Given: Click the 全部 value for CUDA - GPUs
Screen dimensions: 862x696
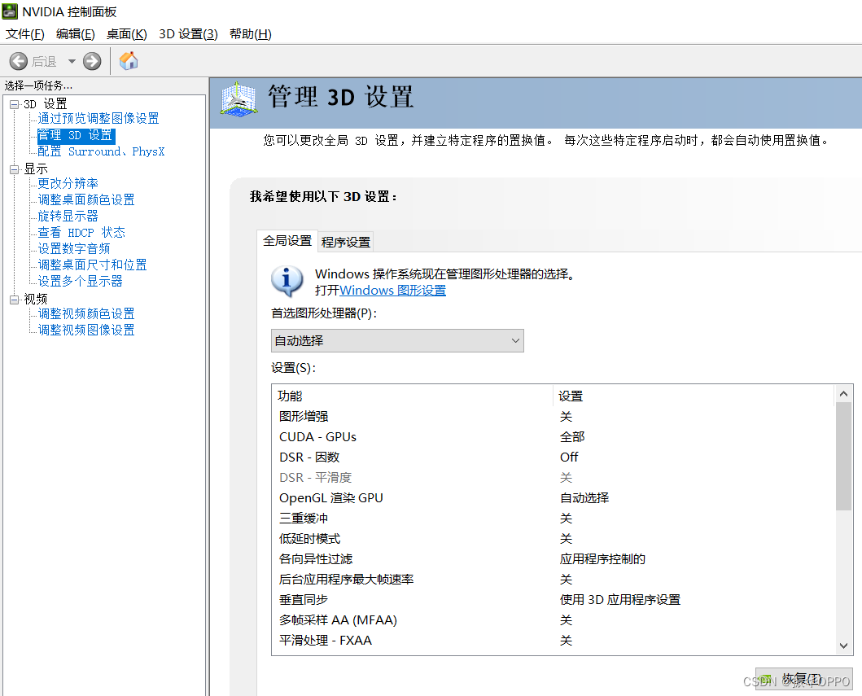Looking at the screenshot, I should click(572, 437).
